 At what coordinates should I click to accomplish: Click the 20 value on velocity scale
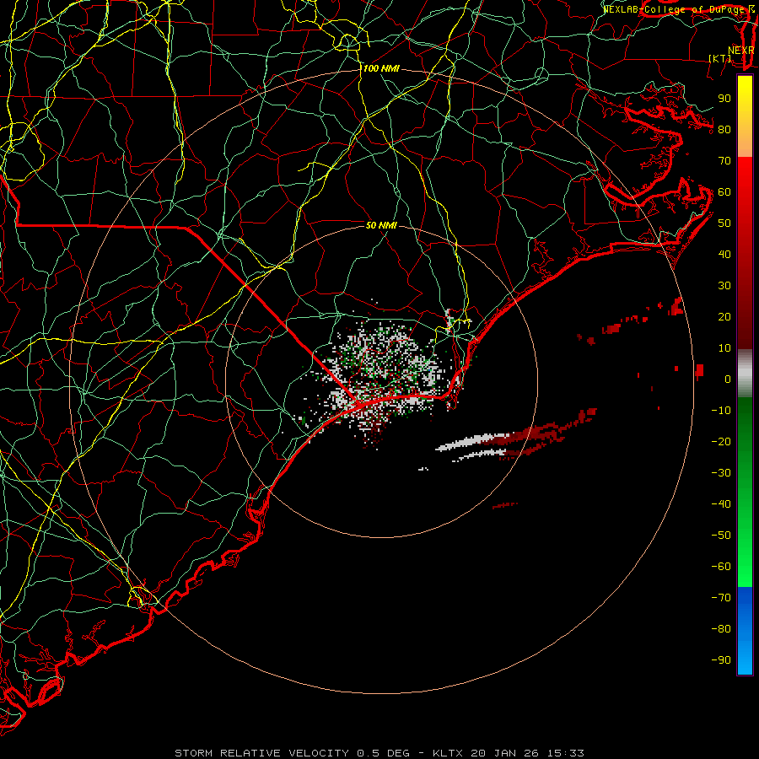(724, 316)
